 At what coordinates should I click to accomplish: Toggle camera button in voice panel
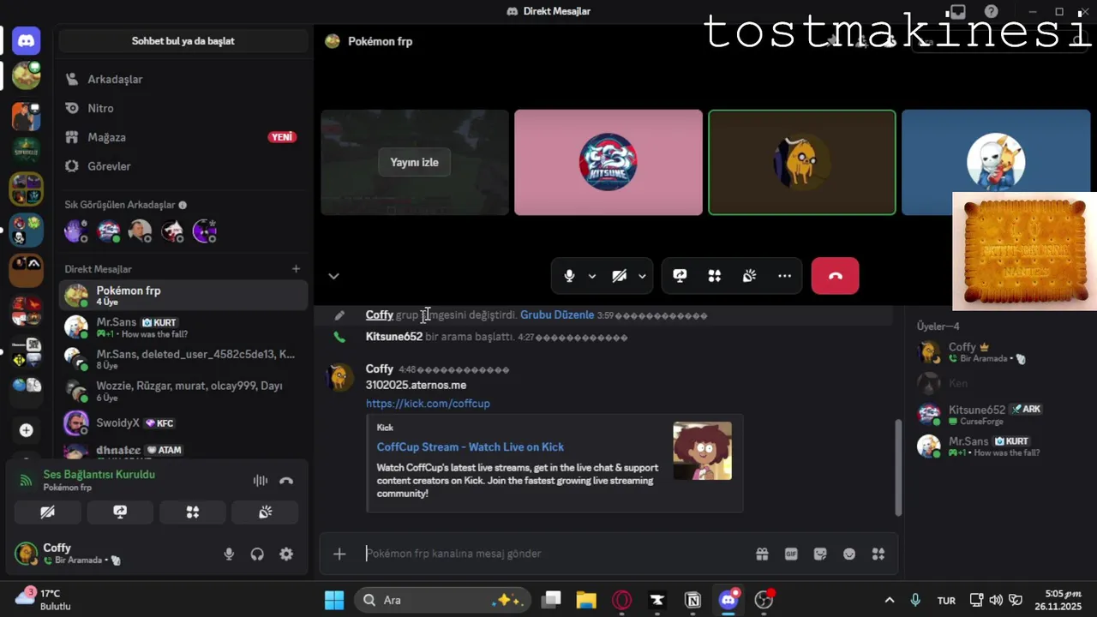click(x=48, y=512)
